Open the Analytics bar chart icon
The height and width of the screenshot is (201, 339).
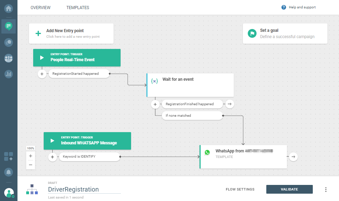coord(9,74)
